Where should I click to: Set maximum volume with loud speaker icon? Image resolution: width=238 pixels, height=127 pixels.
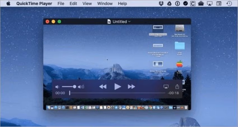point(81,87)
